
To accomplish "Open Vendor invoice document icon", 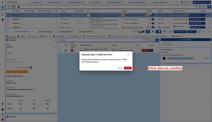I will (21, 108).
